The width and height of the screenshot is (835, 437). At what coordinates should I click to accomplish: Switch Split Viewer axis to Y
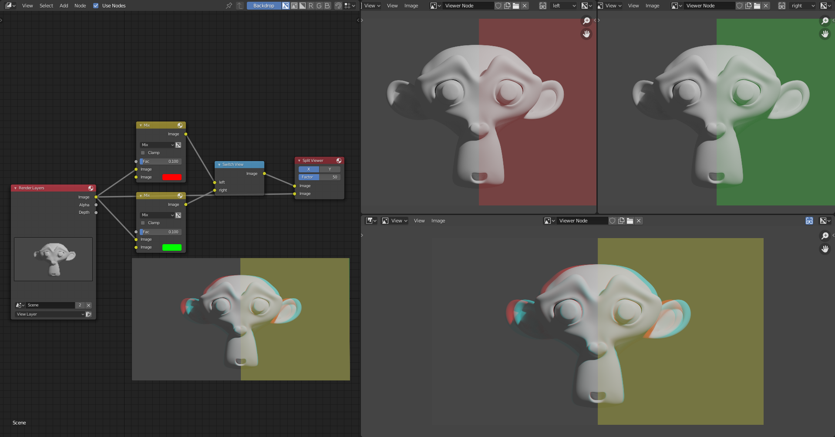pos(330,169)
